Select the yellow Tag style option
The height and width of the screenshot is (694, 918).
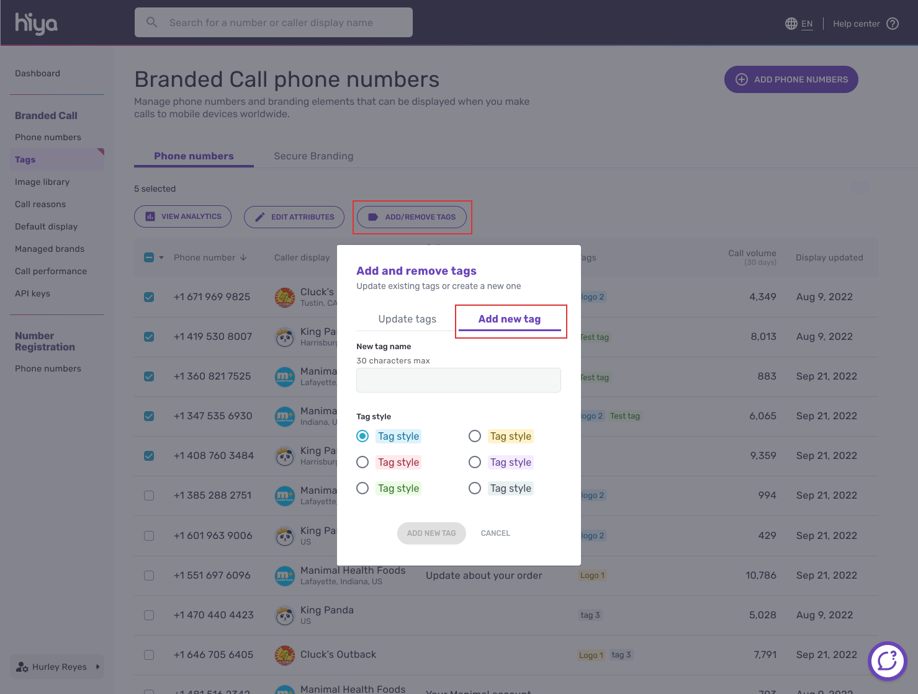point(475,436)
